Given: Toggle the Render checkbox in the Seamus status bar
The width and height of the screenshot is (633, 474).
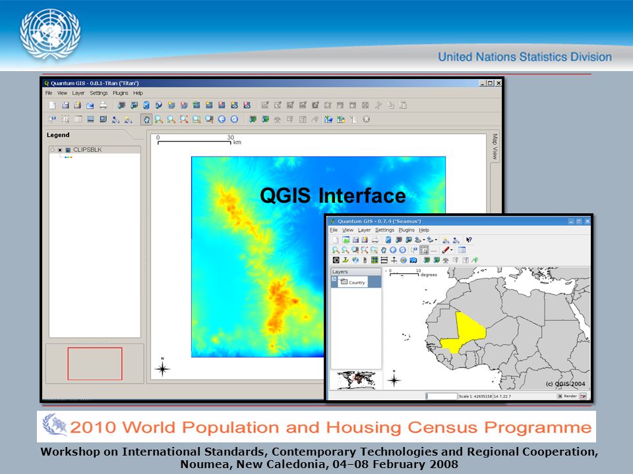Looking at the screenshot, I should pyautogui.click(x=560, y=396).
